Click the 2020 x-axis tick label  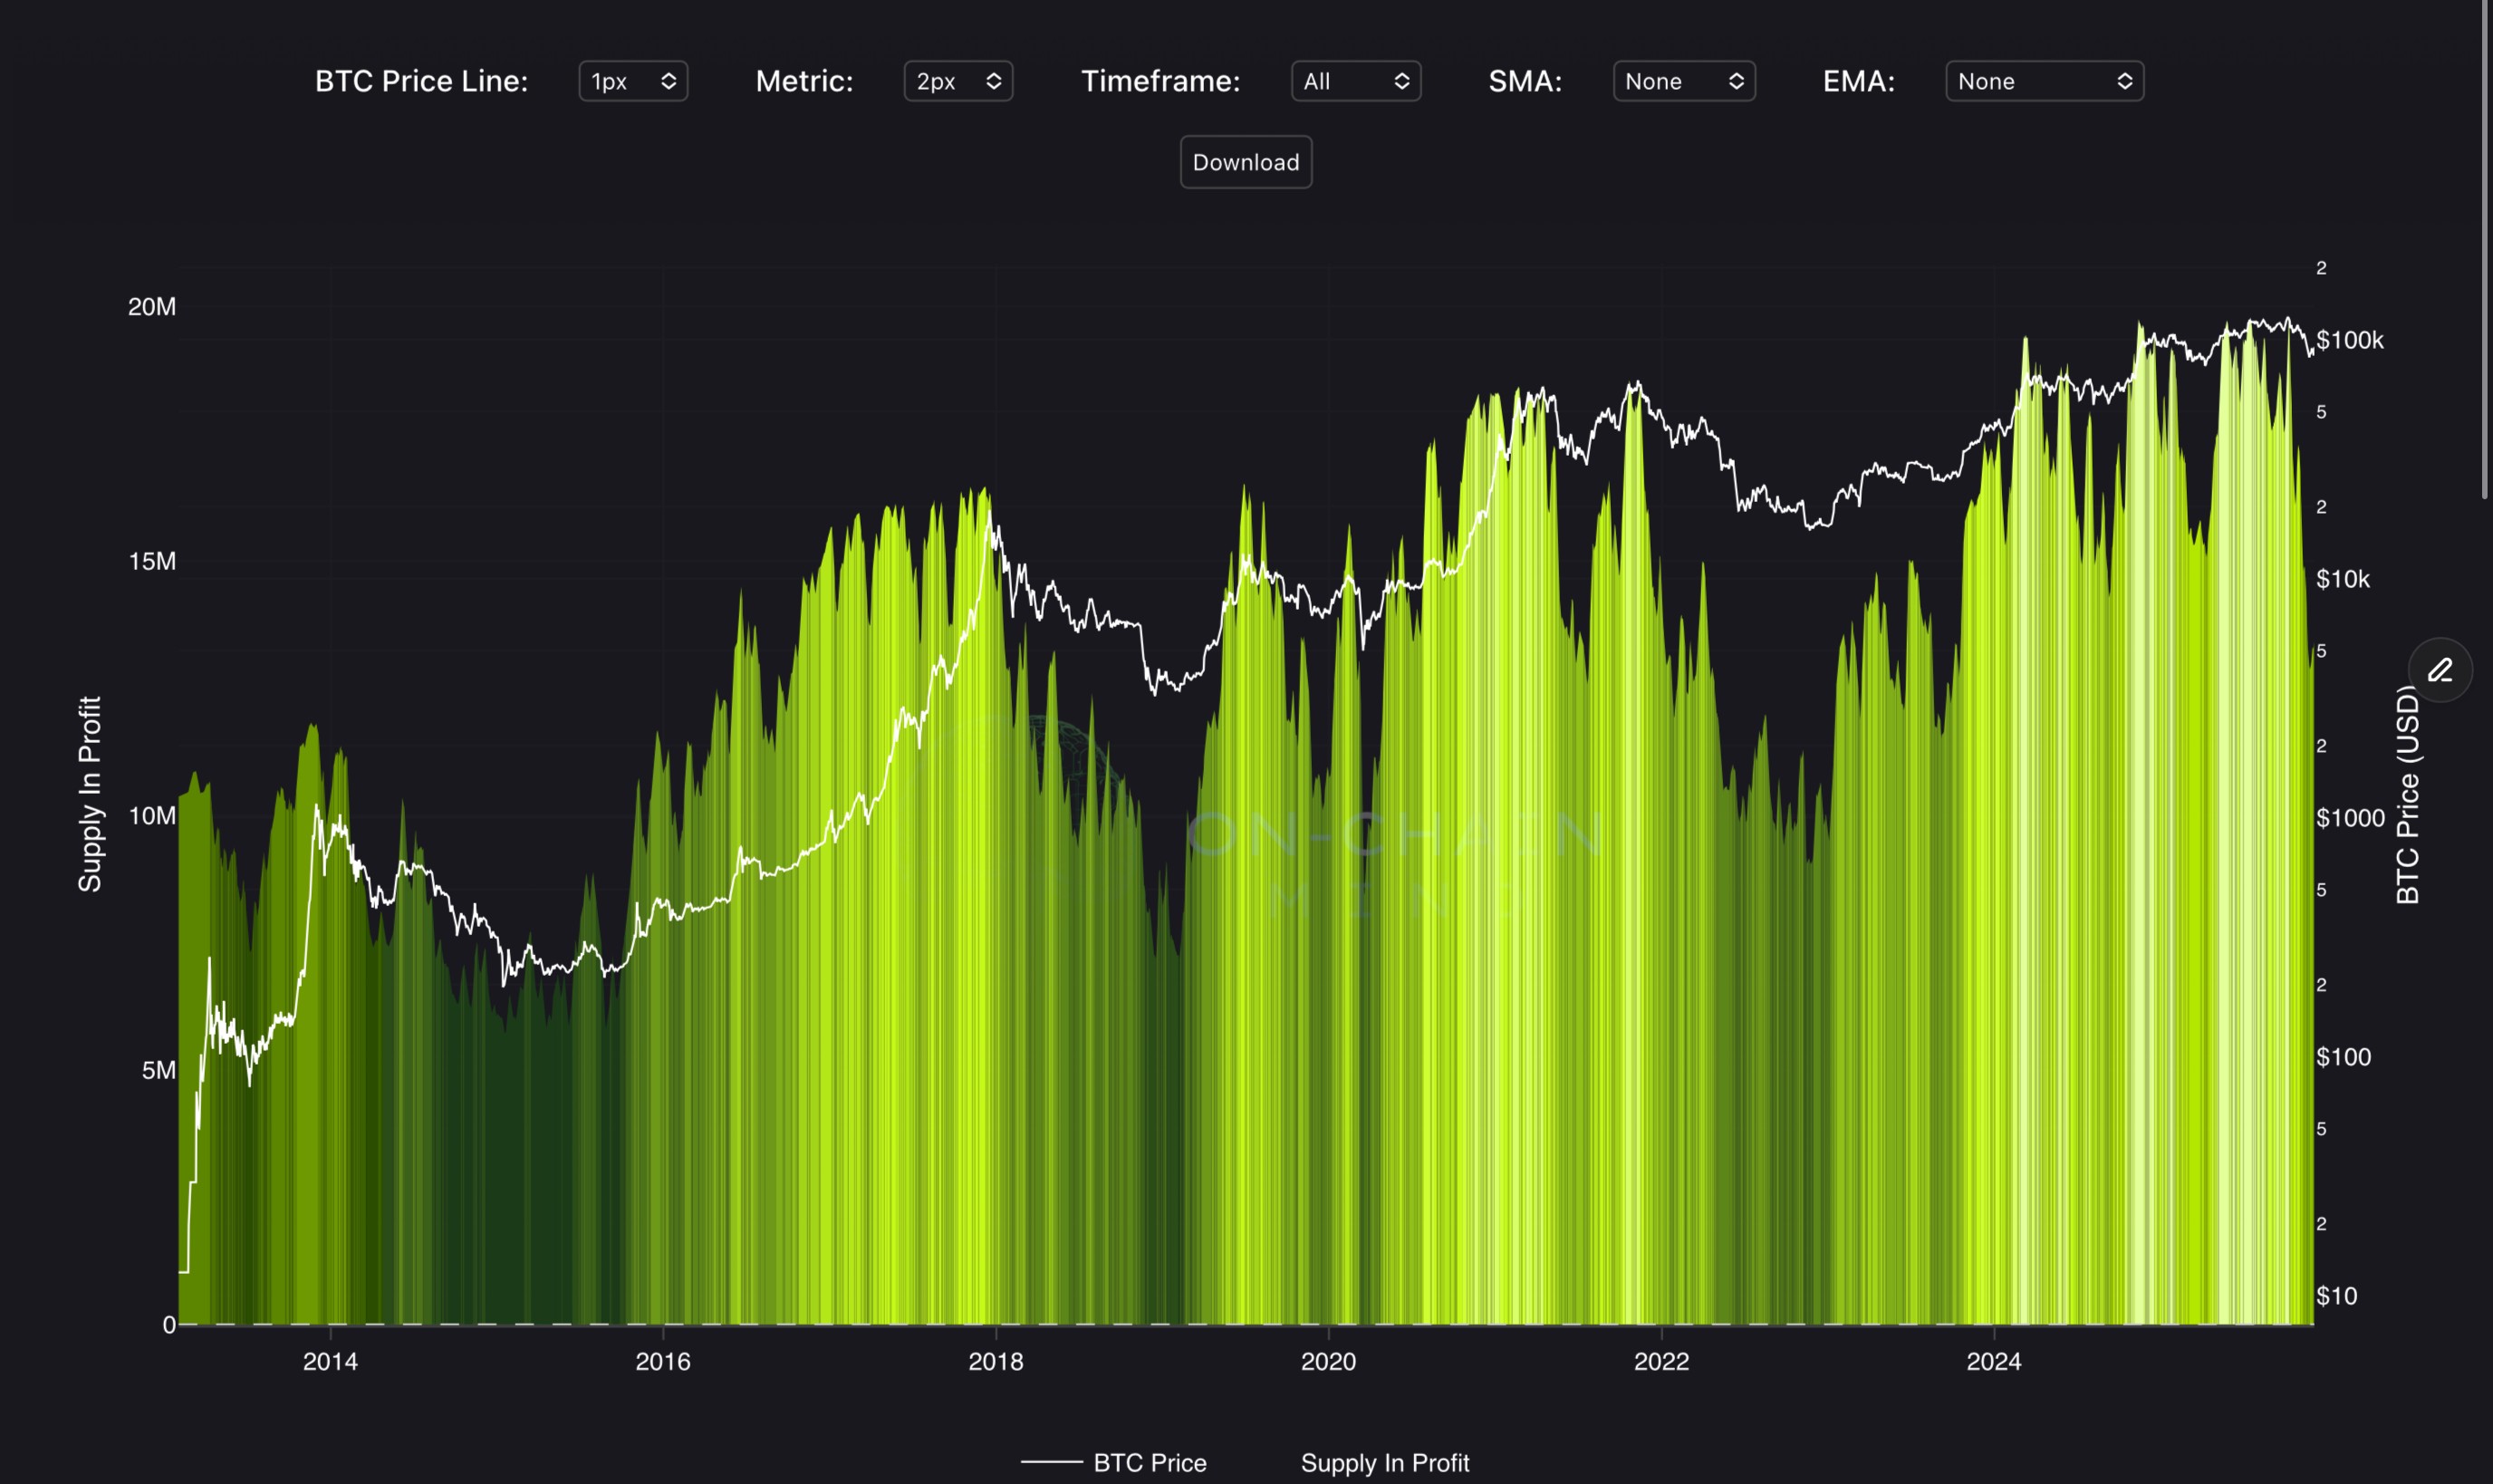click(x=1327, y=1361)
